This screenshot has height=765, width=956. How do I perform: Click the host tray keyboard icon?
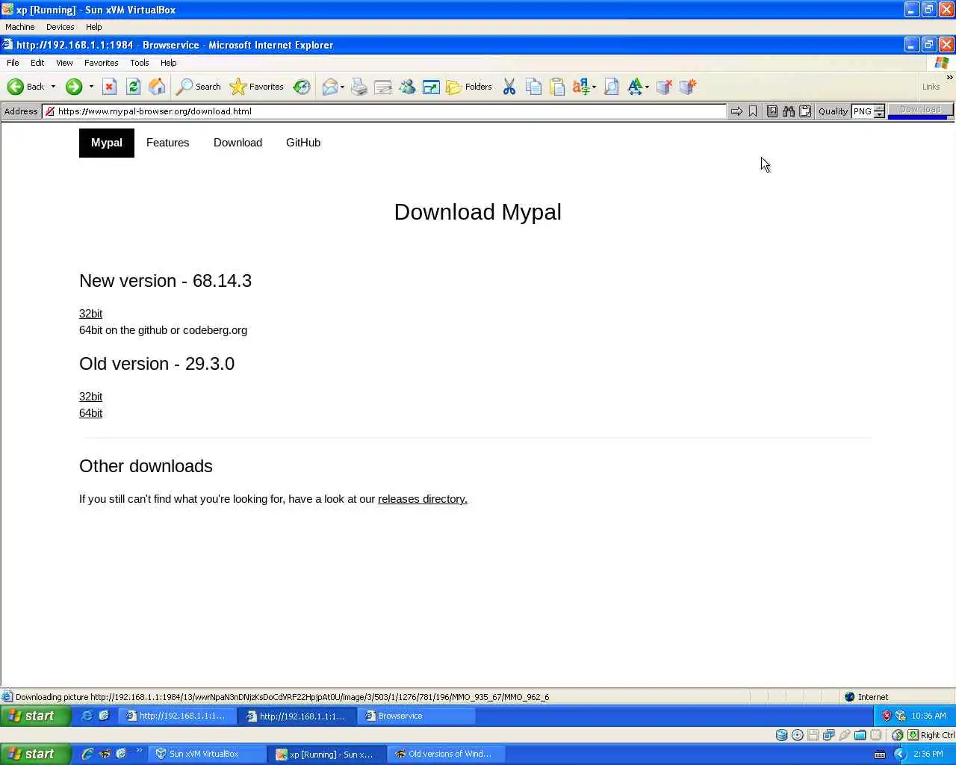pos(879,755)
